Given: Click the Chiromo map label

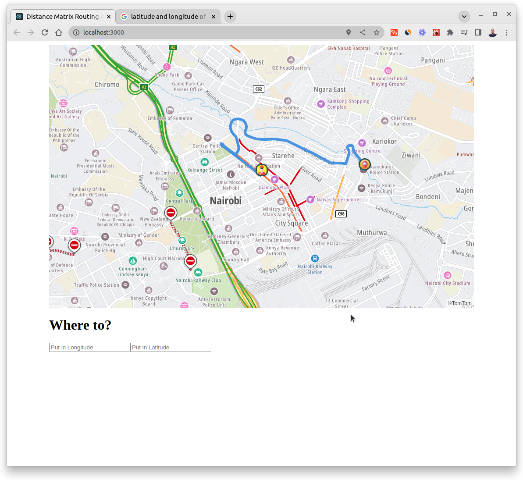Looking at the screenshot, I should click(107, 85).
